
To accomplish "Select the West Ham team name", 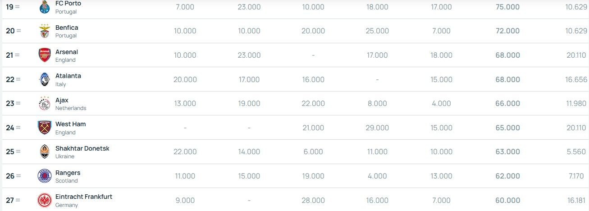I will tap(70, 124).
